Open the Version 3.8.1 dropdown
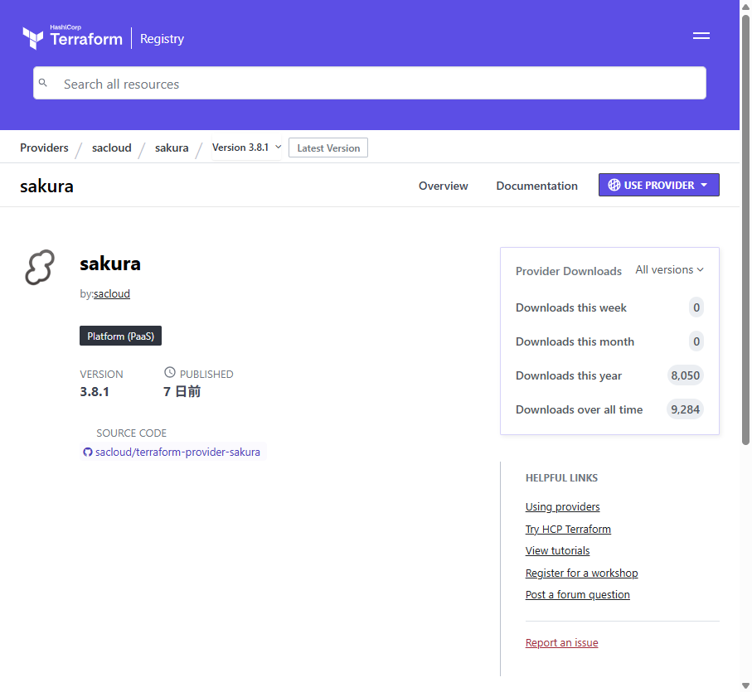The height and width of the screenshot is (692, 752). tap(246, 148)
